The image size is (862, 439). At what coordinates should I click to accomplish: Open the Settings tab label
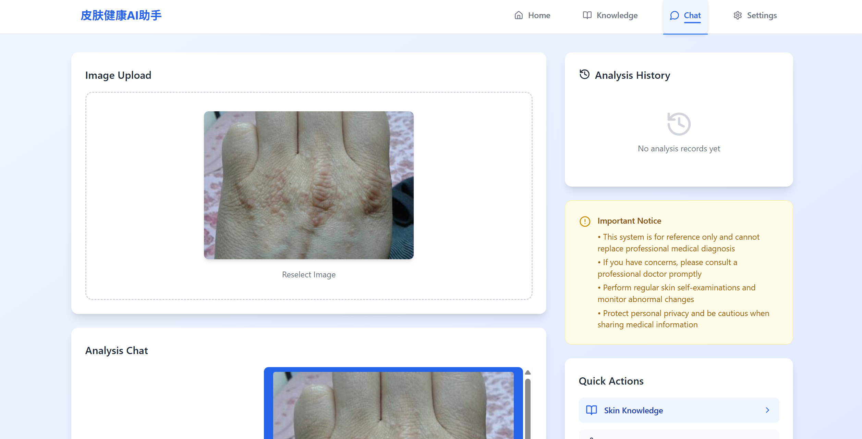[x=762, y=15]
